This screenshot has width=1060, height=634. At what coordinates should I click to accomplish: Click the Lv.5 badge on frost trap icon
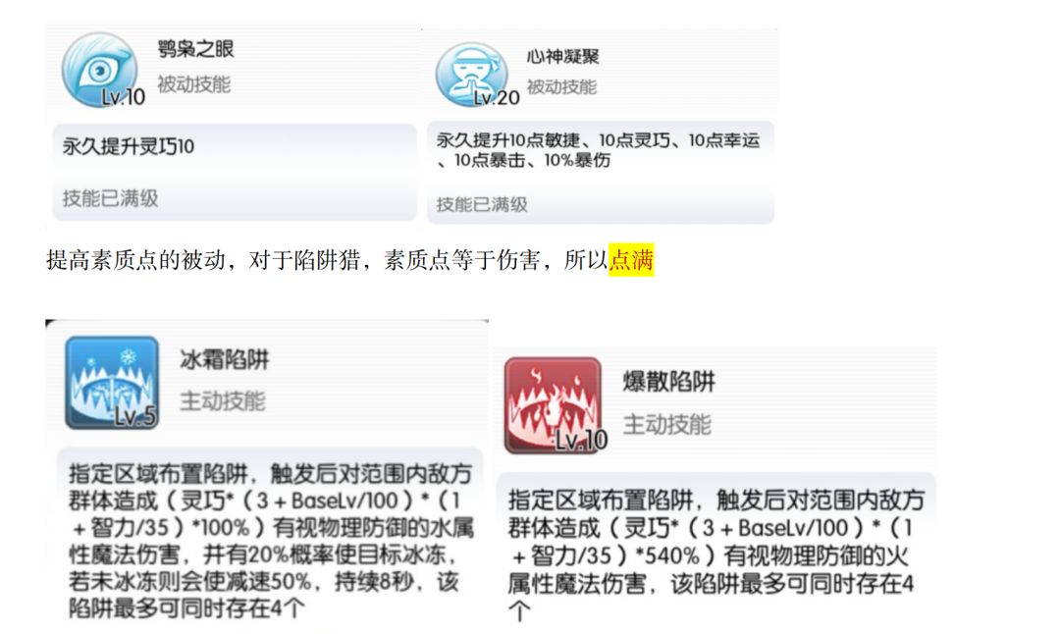(x=135, y=416)
